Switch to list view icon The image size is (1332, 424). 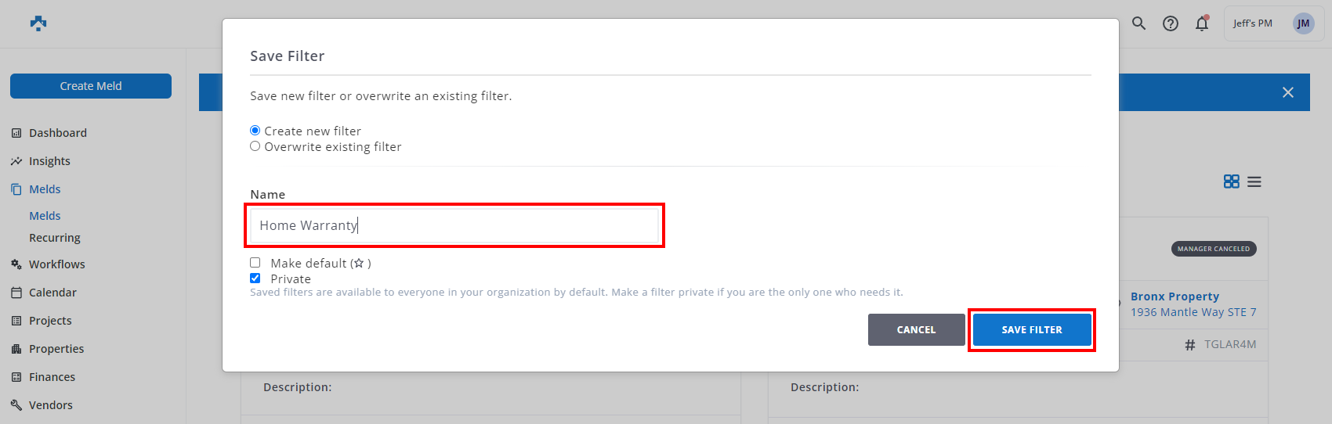click(x=1254, y=181)
